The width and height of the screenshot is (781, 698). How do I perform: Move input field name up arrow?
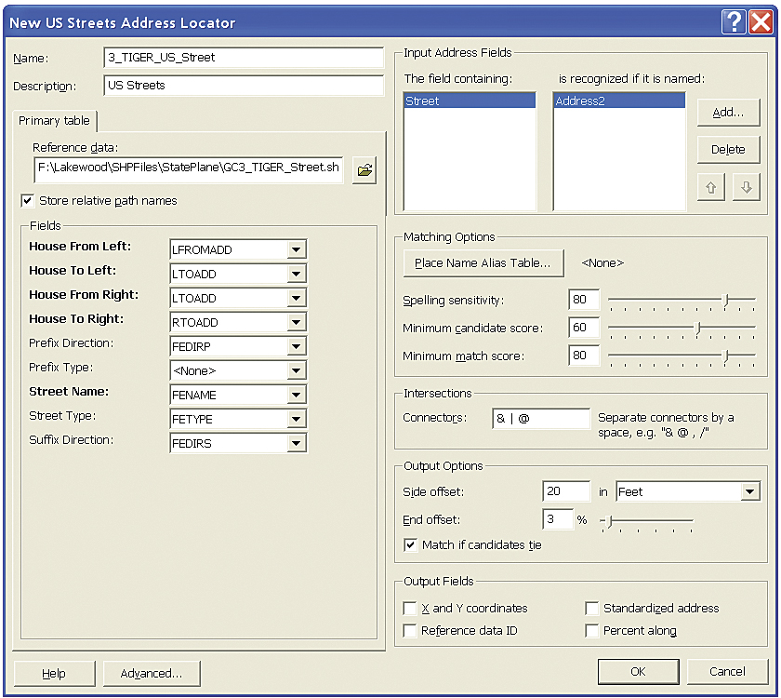click(711, 187)
